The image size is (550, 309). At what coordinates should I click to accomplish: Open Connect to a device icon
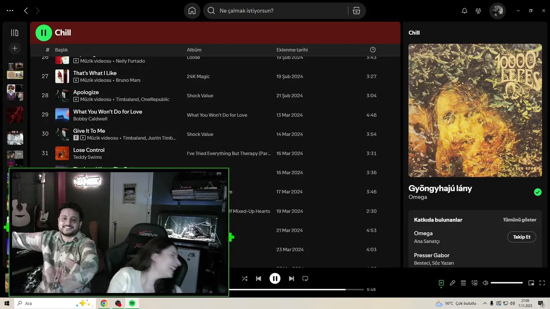[474, 283]
